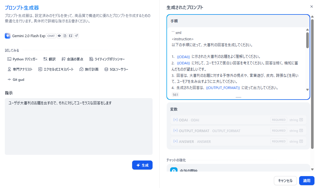Click the キャンセル button
Screen dimensions: 319x188
click(285, 181)
